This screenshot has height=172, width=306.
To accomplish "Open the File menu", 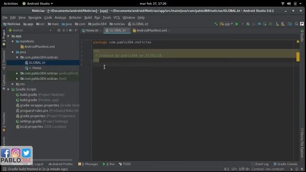I will [5, 18].
